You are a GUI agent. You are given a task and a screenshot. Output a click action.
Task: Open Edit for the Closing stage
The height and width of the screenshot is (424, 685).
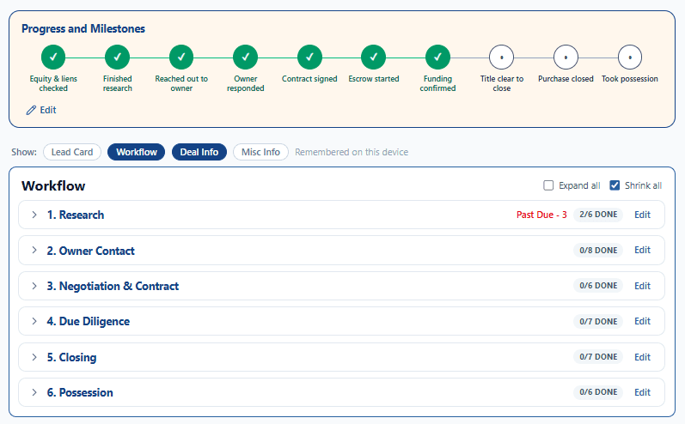[x=642, y=357]
